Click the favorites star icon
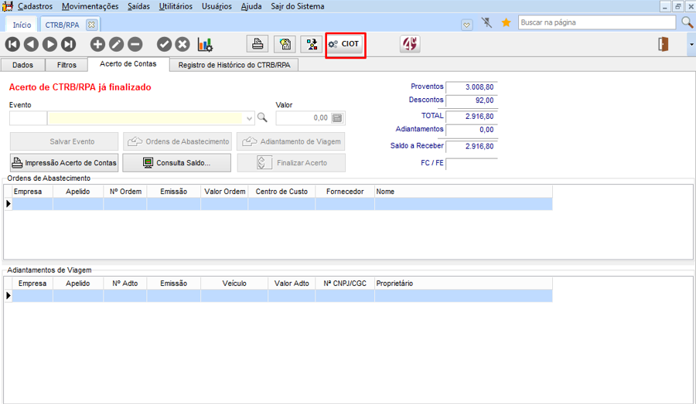 [506, 22]
